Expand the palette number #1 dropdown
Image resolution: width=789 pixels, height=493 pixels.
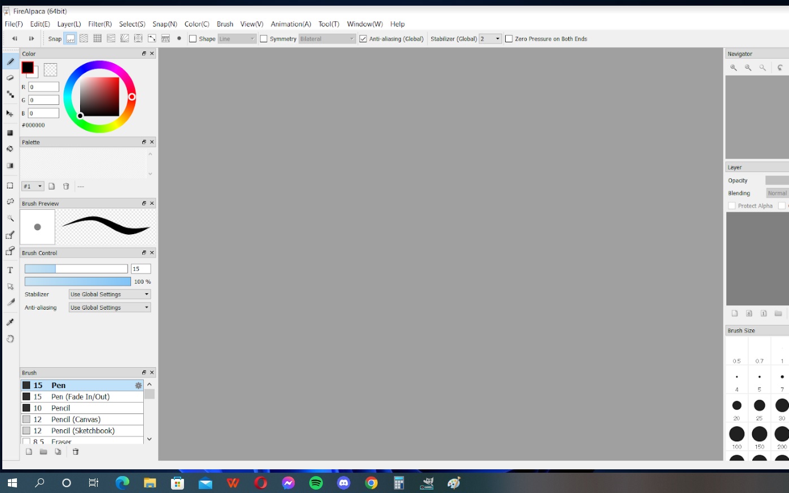point(33,186)
